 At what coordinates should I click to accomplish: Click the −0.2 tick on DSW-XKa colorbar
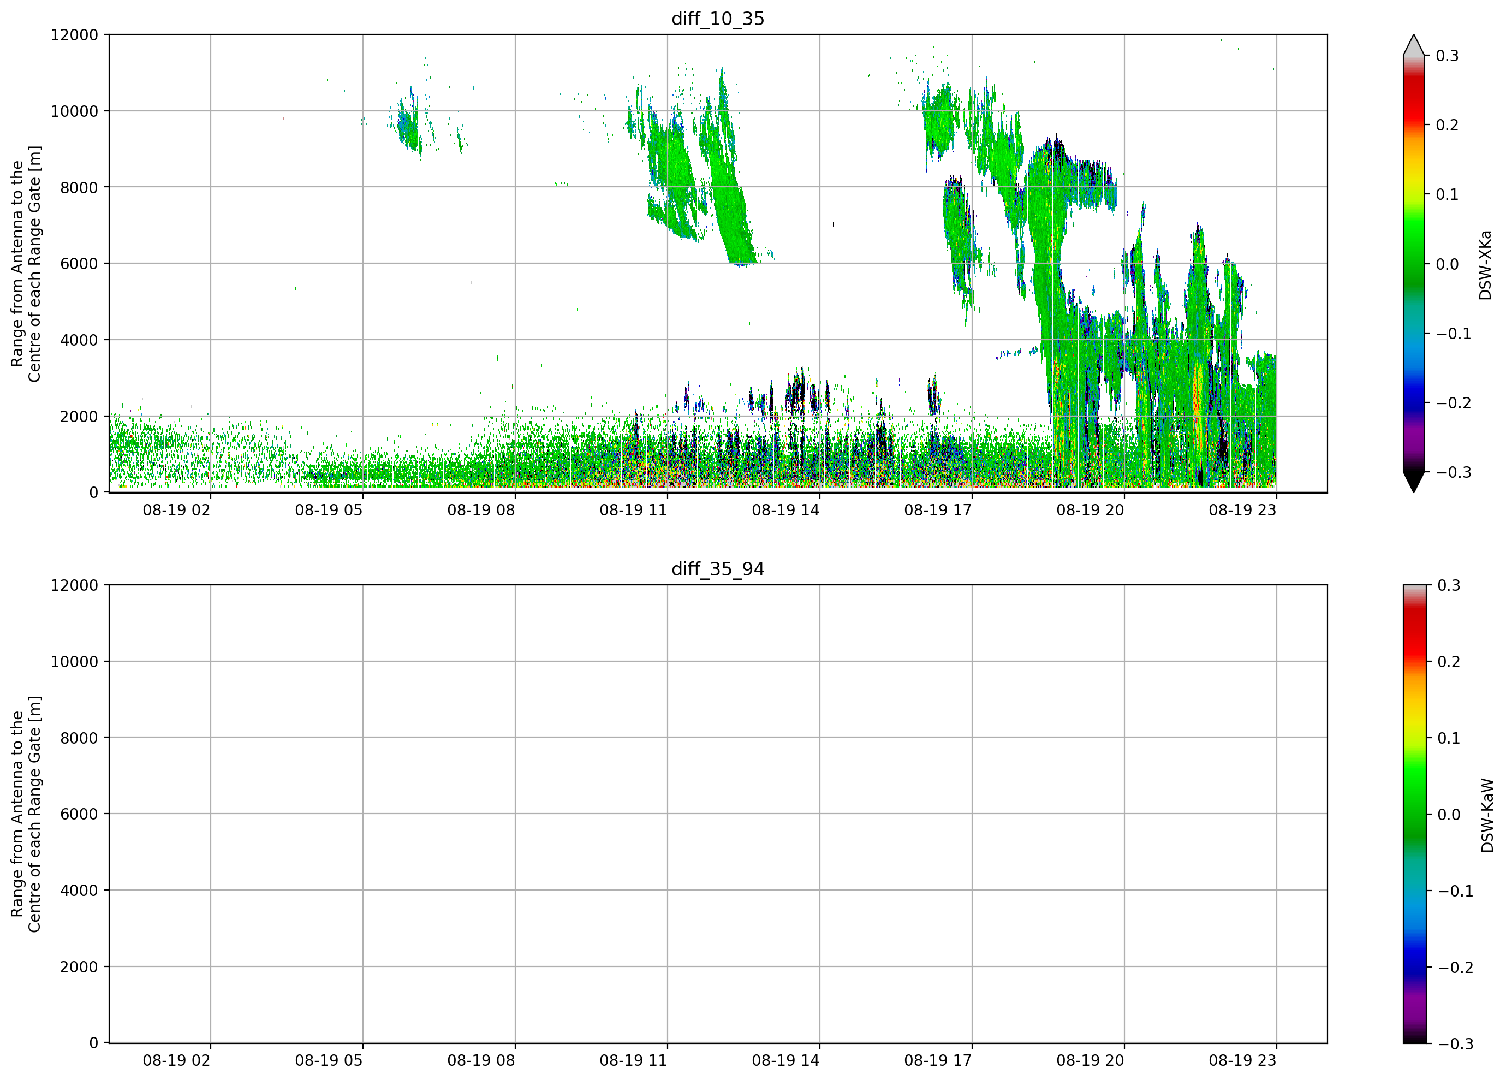click(1454, 403)
